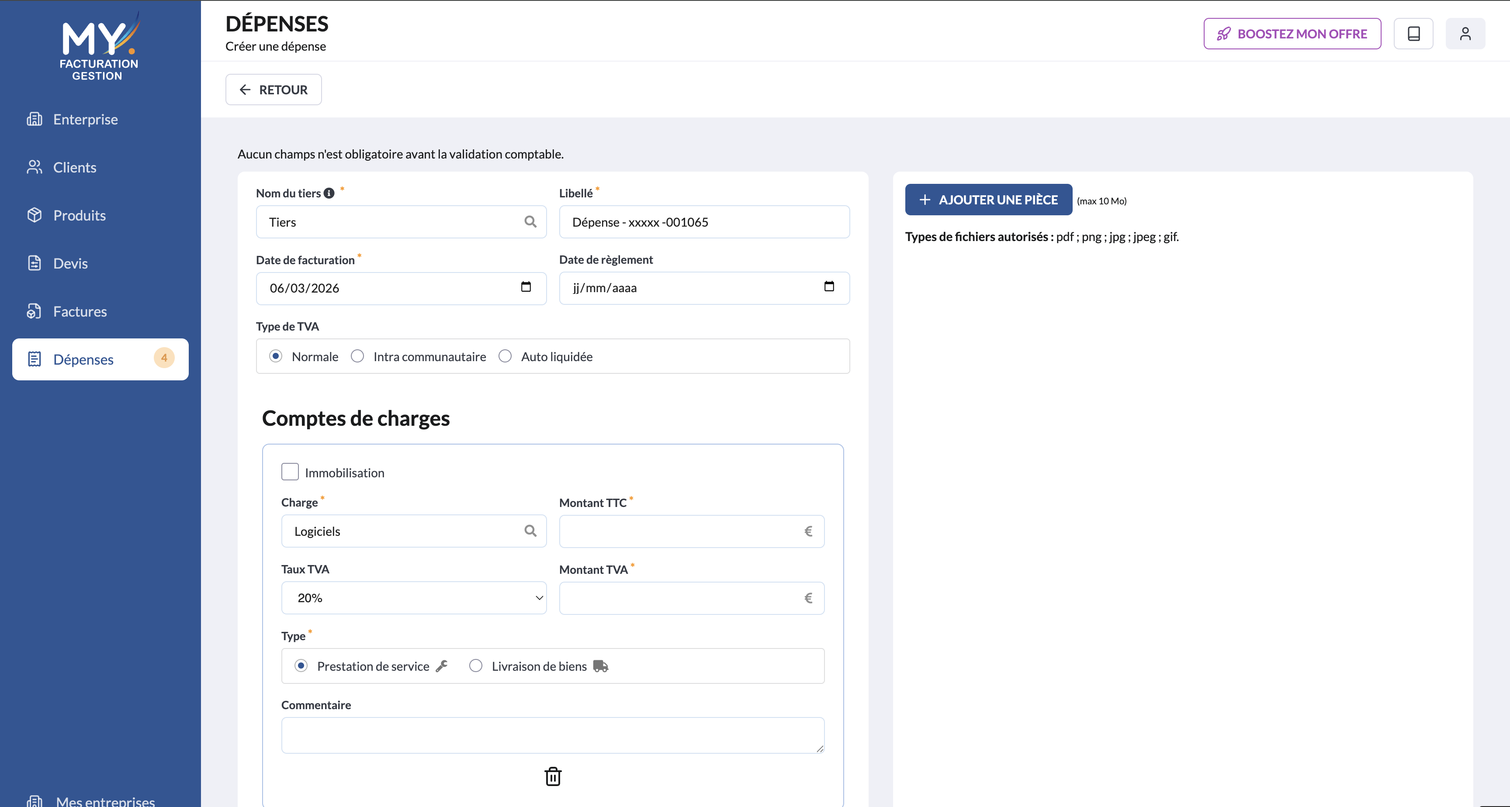Expand the Taux TVA 20% dropdown
Image resolution: width=1510 pixels, height=807 pixels.
tap(414, 598)
